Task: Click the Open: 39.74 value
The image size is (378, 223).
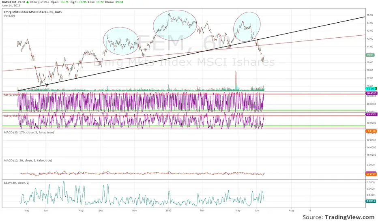Action: (x=59, y=2)
